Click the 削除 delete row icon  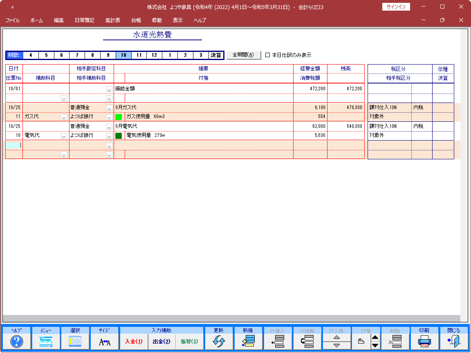(x=395, y=342)
